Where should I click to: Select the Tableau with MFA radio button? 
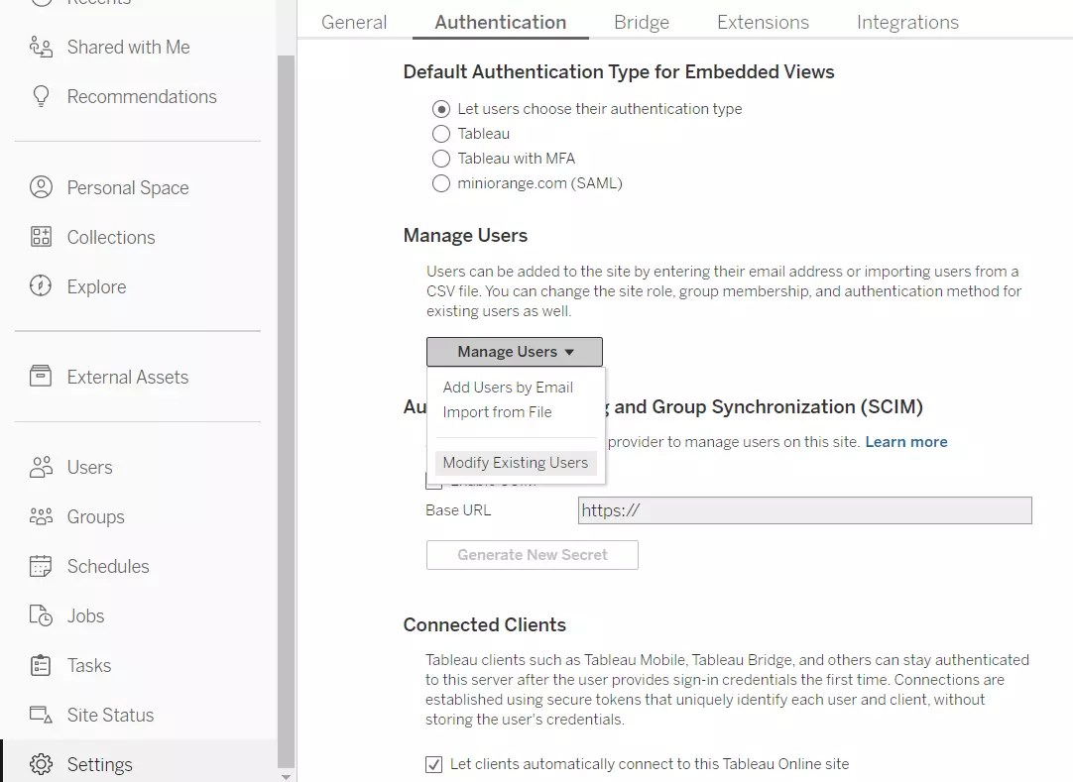(440, 158)
